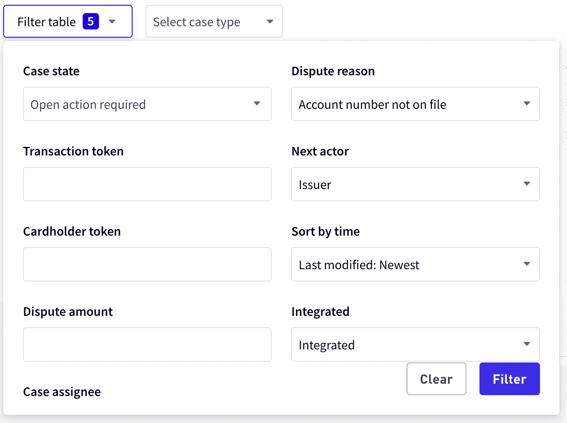Viewport: 567px width, 423px height.
Task: Apply filters with the Filter button
Action: click(509, 379)
